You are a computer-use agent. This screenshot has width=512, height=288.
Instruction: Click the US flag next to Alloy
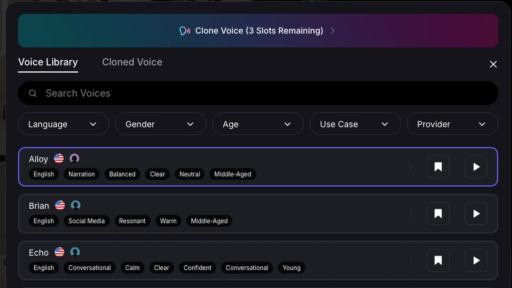[59, 159]
